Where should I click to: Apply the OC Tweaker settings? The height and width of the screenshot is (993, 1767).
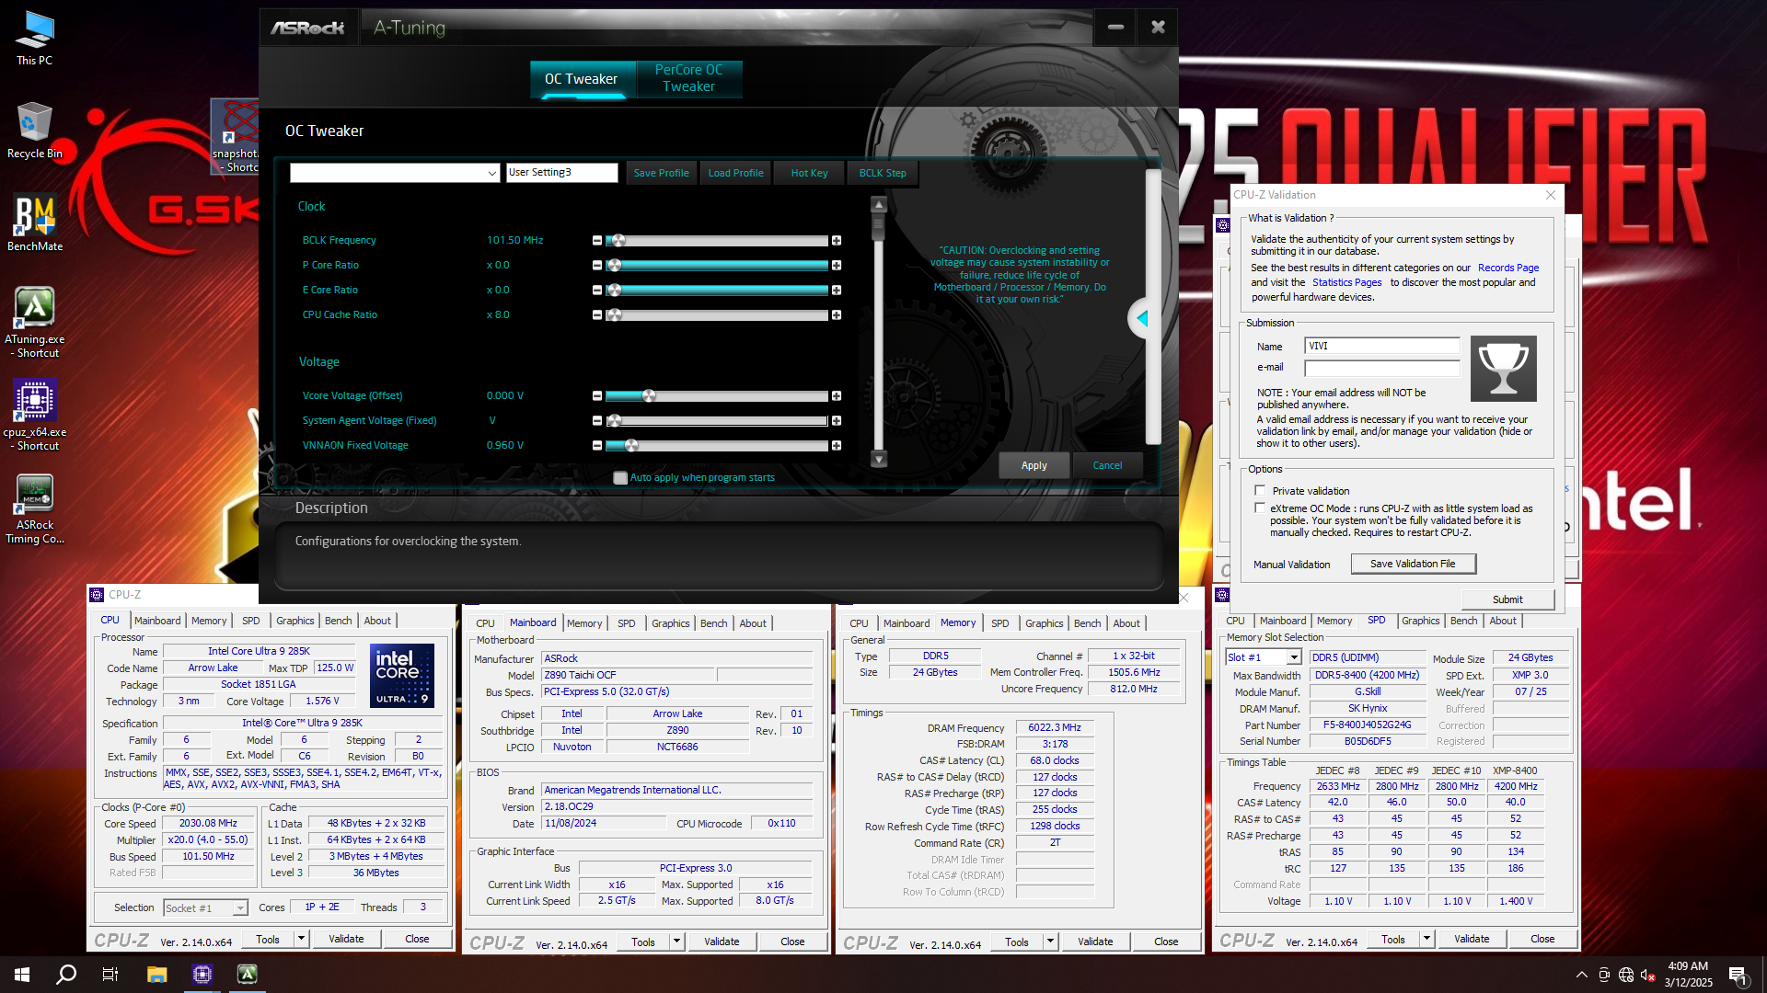(1034, 465)
